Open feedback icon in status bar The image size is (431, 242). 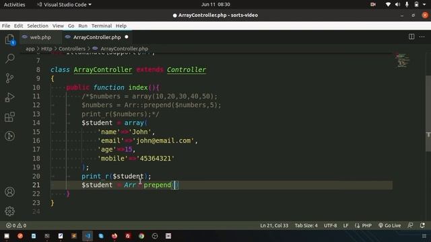410,225
